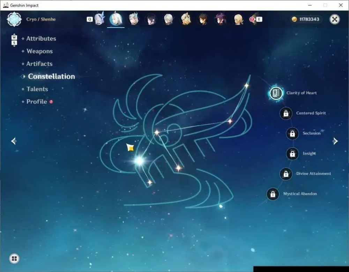Image resolution: width=349 pixels, height=272 pixels.
Task: Open the Attributes menu
Action: 41,38
